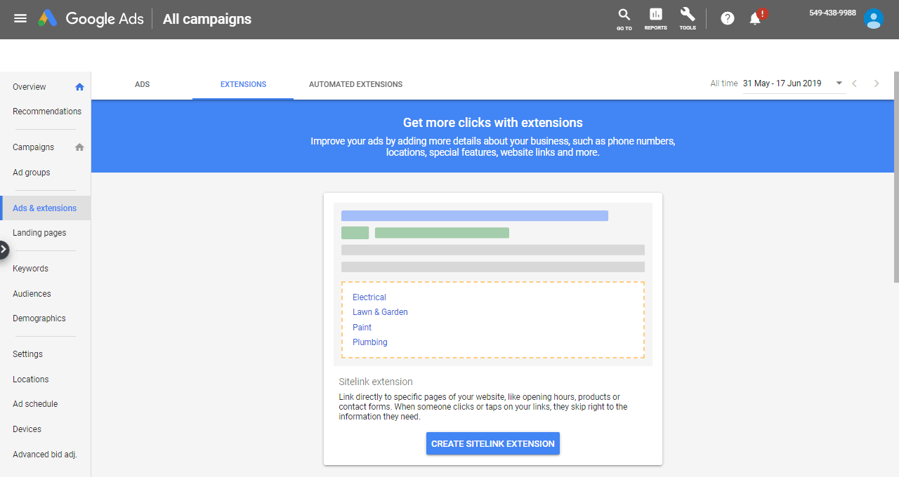Switch to the Ads tab

(142, 84)
